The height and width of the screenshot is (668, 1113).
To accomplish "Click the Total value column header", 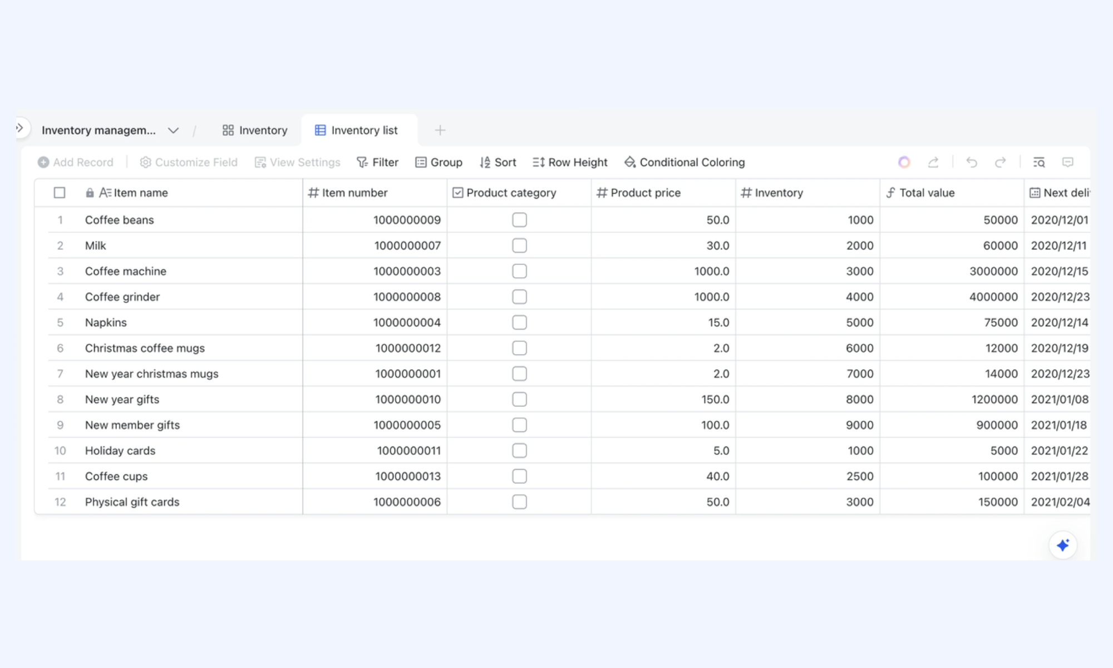I will (952, 193).
